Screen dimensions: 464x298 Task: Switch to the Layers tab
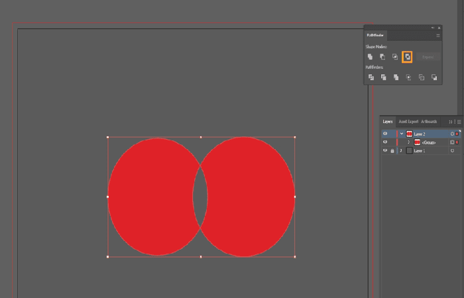(388, 121)
